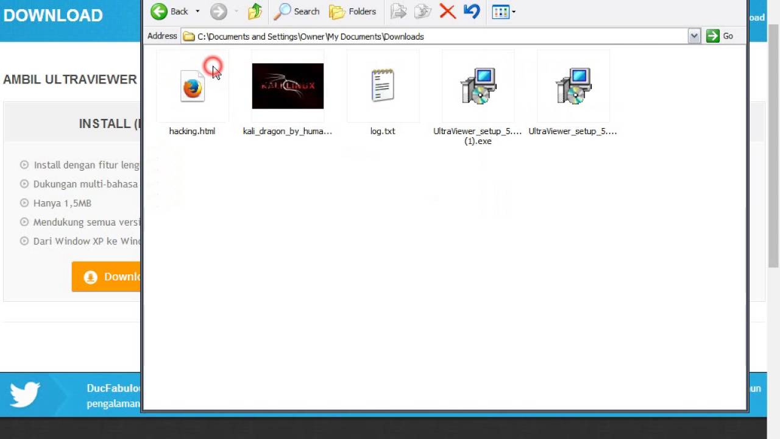Click the blue Undo arrow icon
780x439 pixels.
(472, 11)
